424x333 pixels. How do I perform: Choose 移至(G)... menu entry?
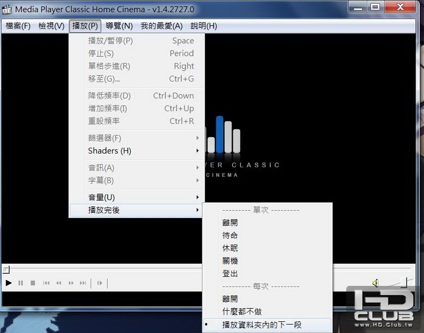137,79
